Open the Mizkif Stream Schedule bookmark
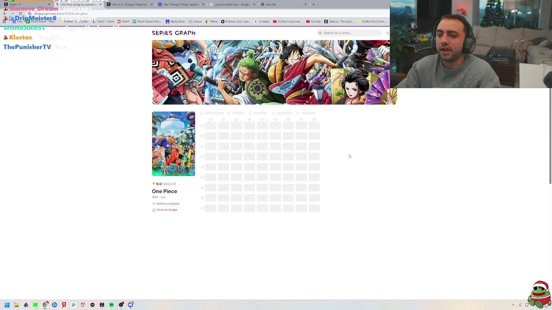The width and height of the screenshot is (552, 310). (x=147, y=22)
